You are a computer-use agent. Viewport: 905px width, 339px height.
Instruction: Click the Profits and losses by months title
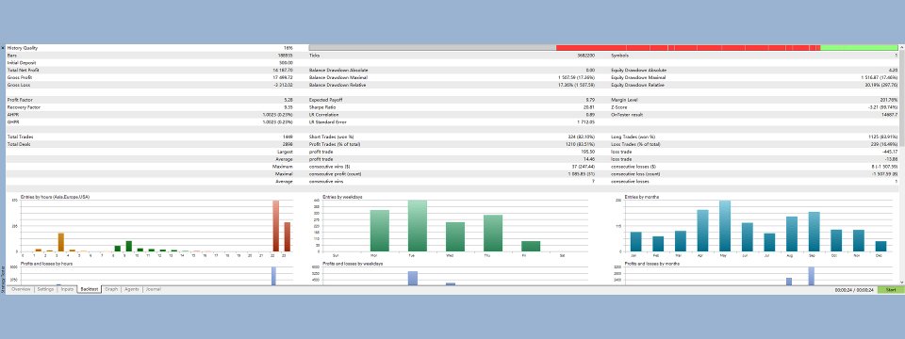(x=652, y=264)
